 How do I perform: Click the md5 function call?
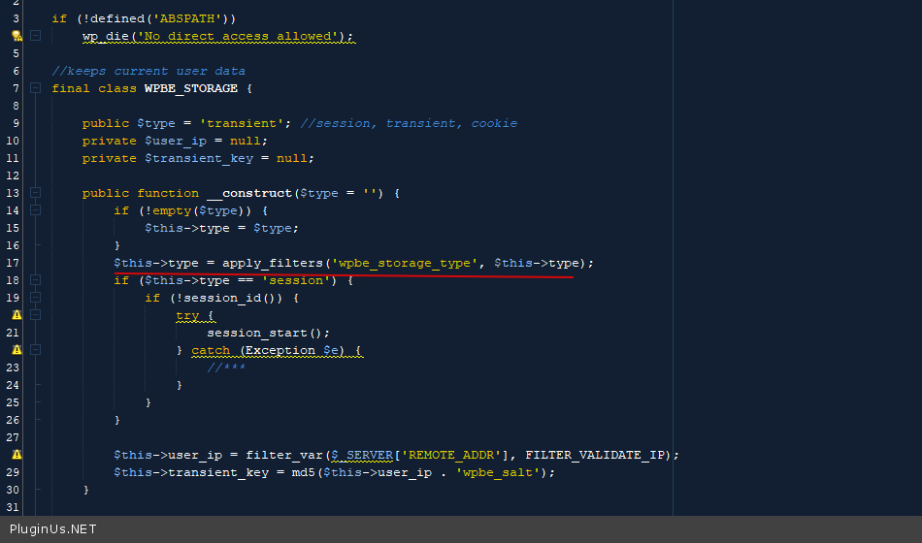pos(304,472)
